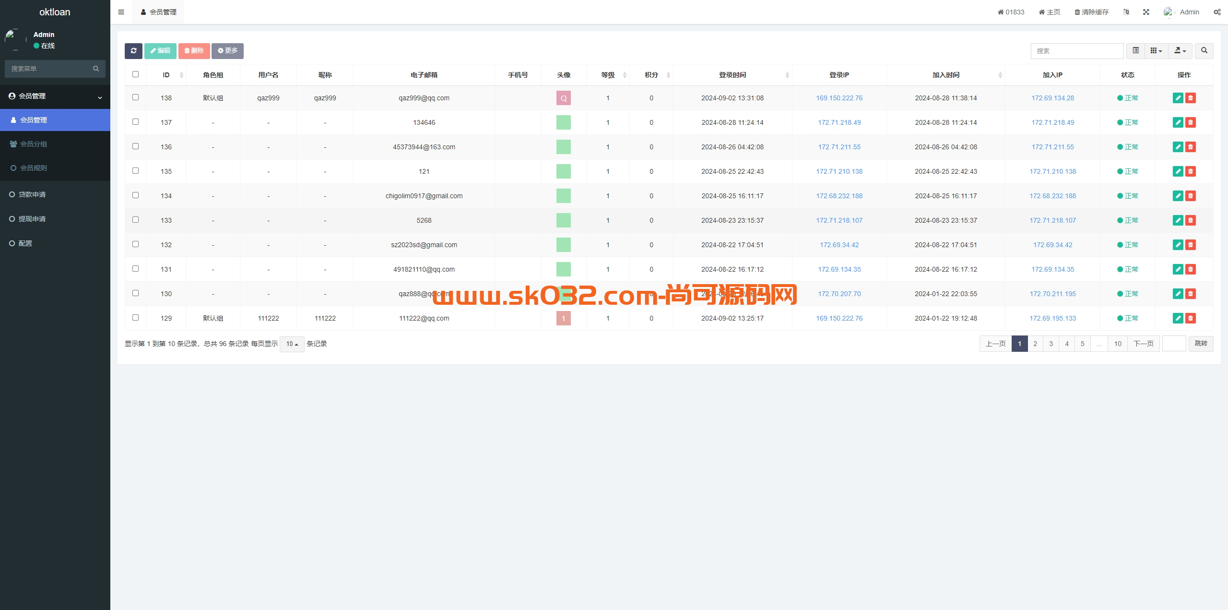
Task: Sort by 加入时间 column header
Action: click(x=946, y=75)
